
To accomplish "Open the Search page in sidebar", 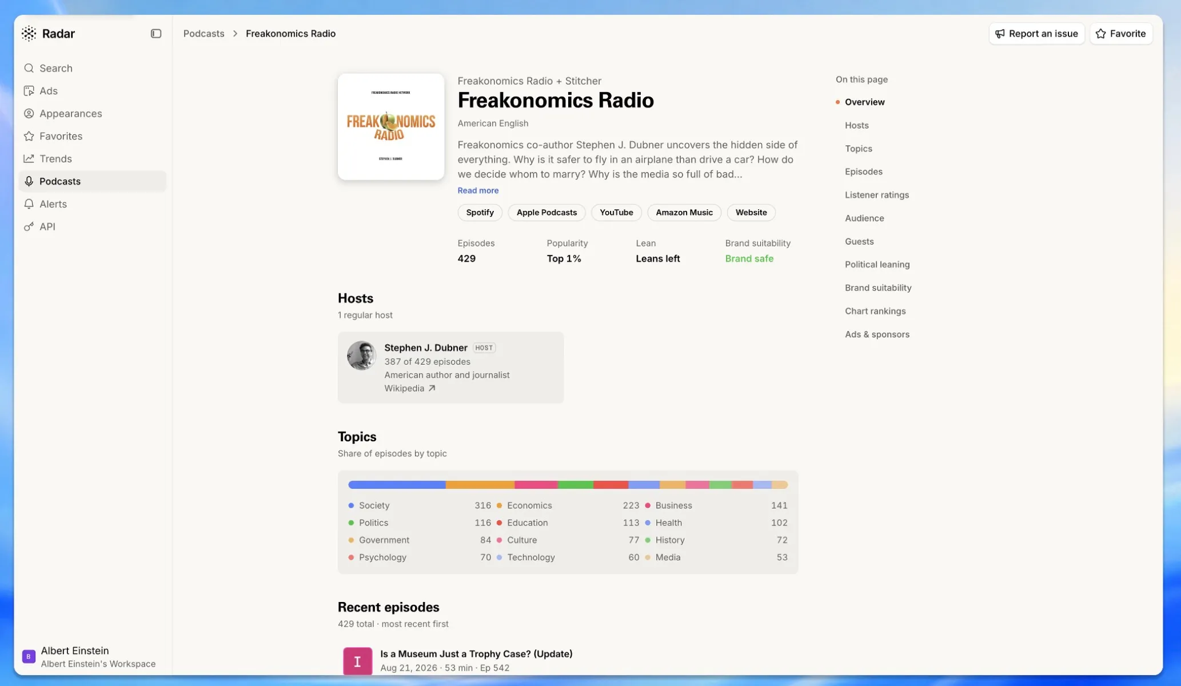I will (93, 68).
